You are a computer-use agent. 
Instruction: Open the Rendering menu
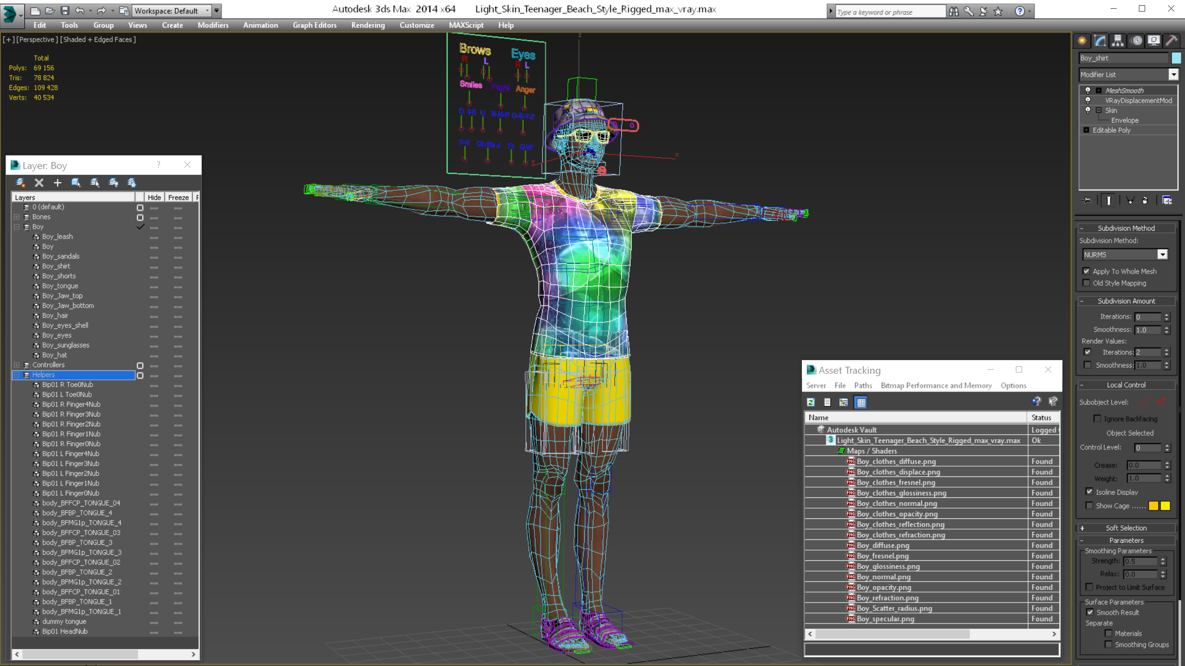click(x=367, y=25)
